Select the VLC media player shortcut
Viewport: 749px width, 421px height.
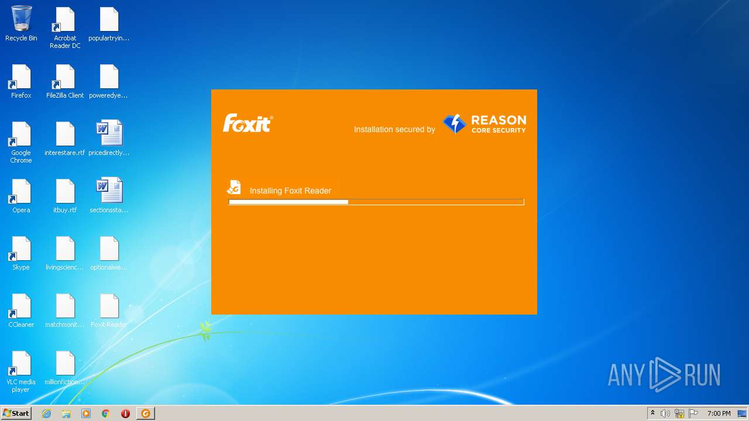pos(21,371)
